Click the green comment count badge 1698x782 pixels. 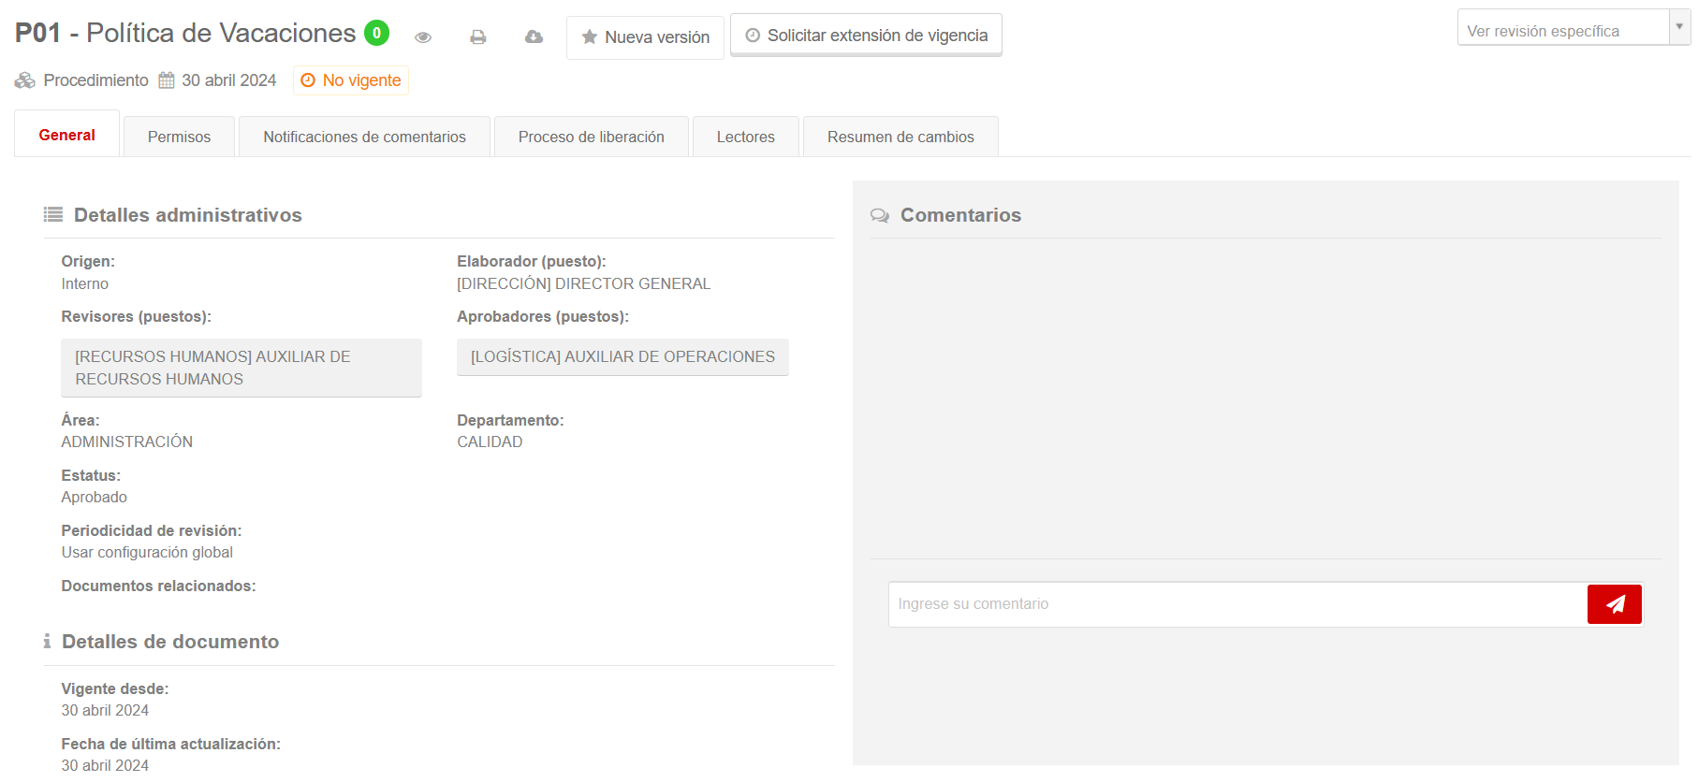[x=376, y=33]
